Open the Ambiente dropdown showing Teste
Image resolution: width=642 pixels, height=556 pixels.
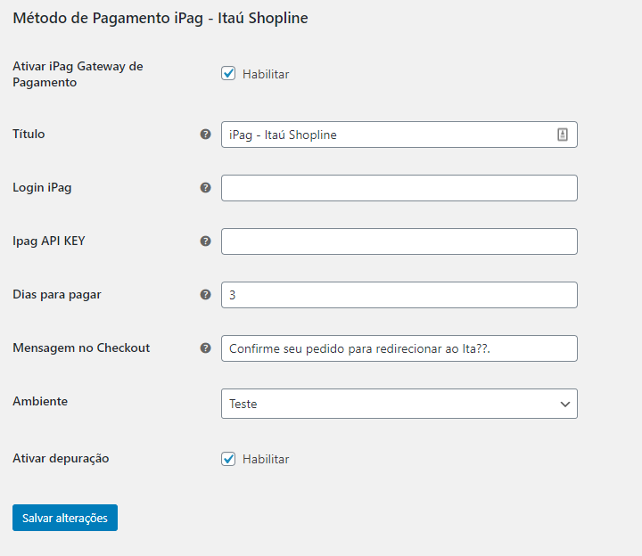pos(399,404)
